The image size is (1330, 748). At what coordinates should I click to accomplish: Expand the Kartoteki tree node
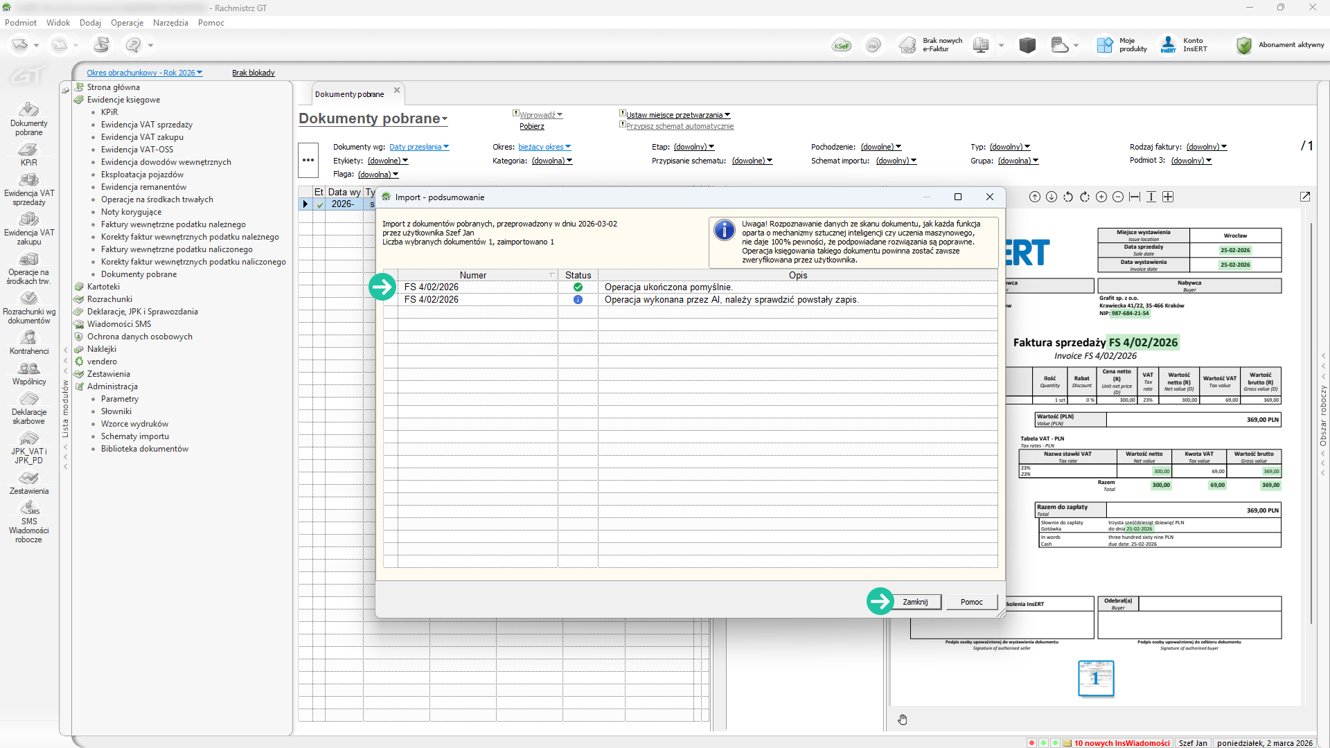[103, 287]
